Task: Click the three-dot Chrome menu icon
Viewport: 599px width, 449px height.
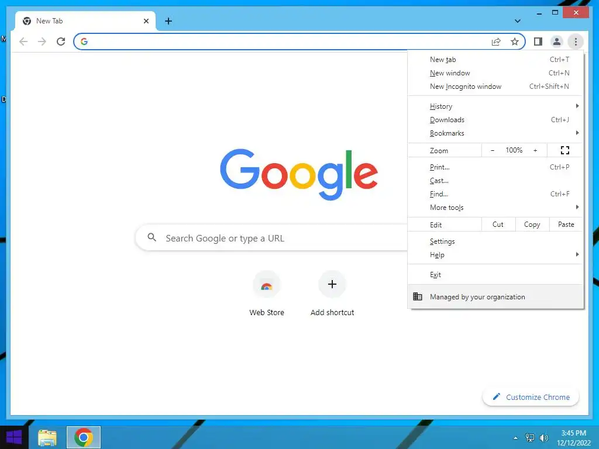Action: [576, 42]
